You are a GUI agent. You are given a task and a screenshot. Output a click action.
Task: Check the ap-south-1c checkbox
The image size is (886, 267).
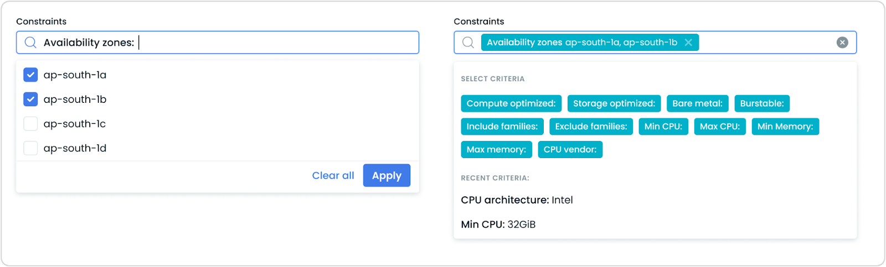pos(30,124)
